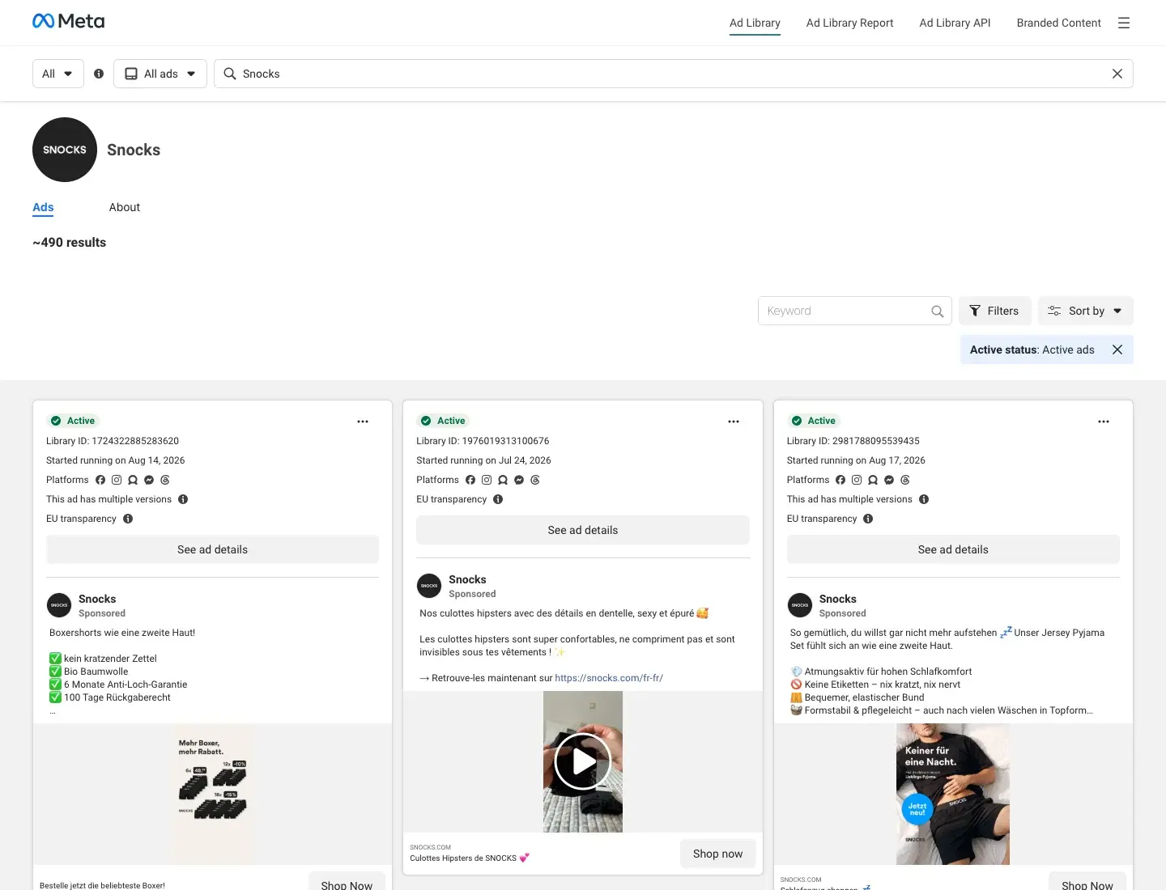Open the Keiner für eine Nacht ad image
This screenshot has height=890, width=1166.
pos(953,794)
